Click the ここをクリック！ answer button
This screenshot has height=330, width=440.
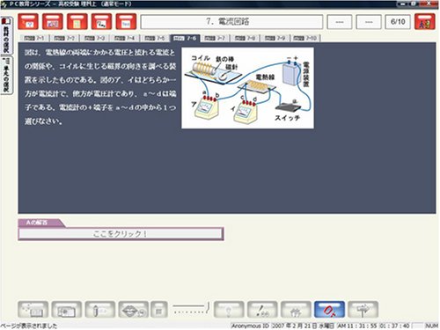click(121, 234)
